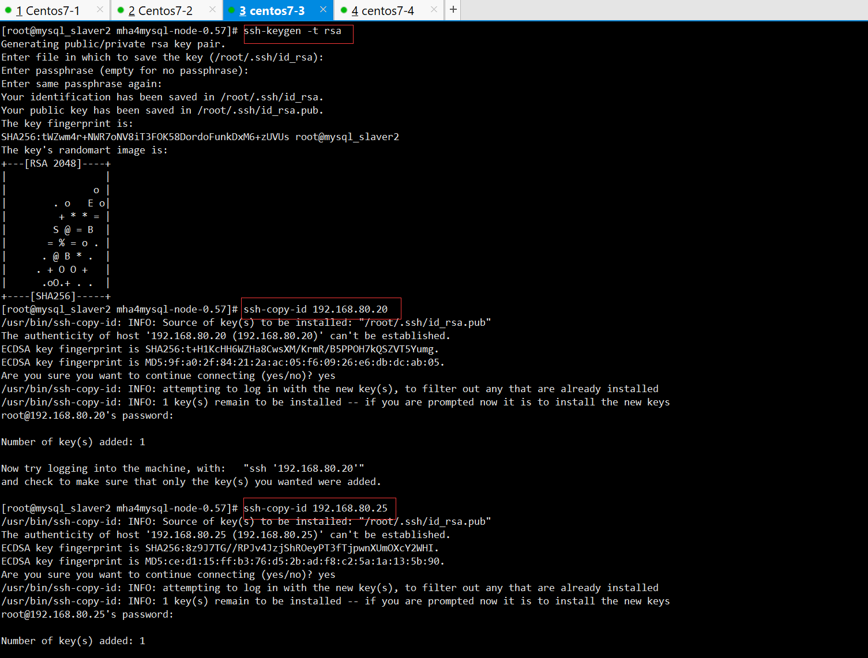This screenshot has width=868, height=658.
Task: Click the 'Now try logging into the machine' line
Action: [182, 469]
